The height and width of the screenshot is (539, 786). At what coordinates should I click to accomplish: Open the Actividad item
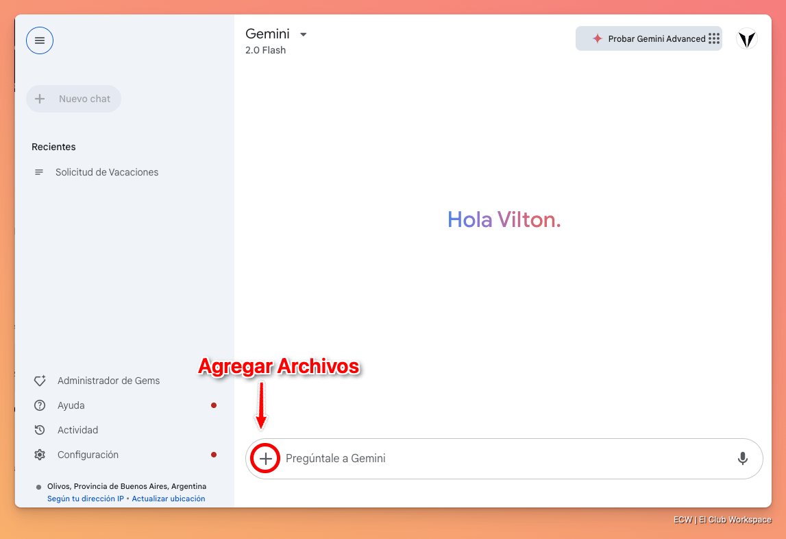click(77, 430)
